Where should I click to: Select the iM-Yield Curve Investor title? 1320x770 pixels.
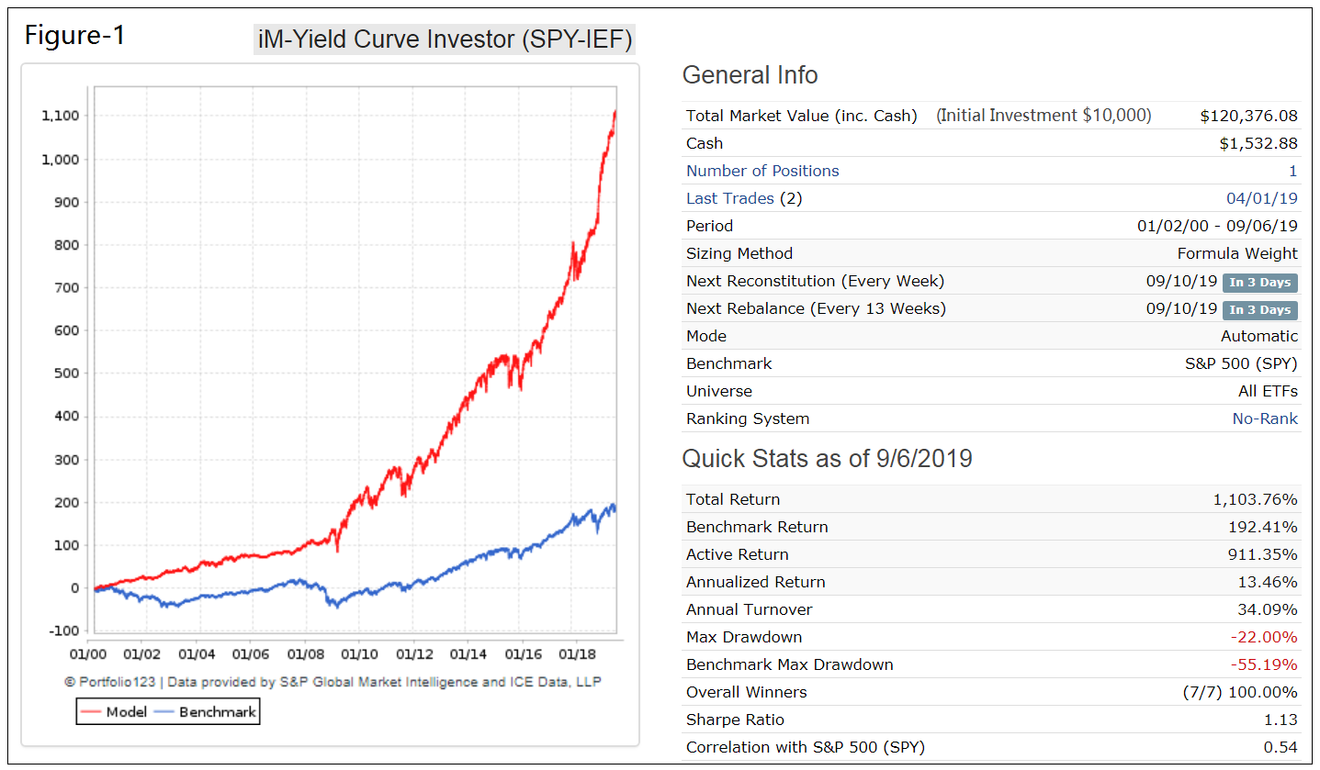pos(444,40)
